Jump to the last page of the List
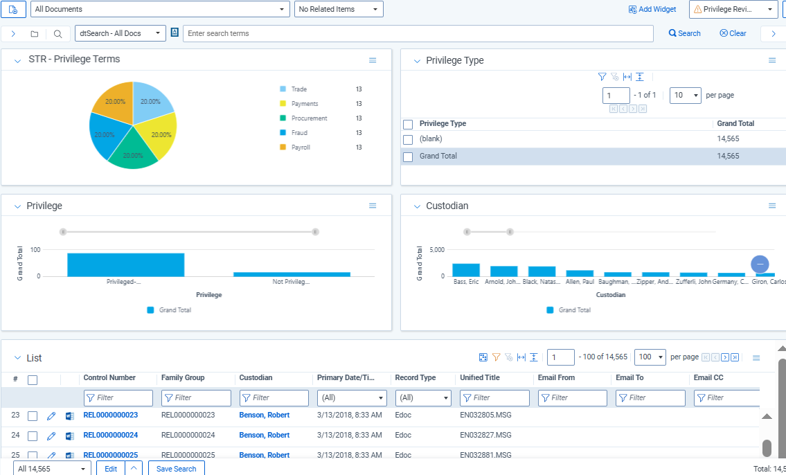The width and height of the screenshot is (786, 475). 735,357
